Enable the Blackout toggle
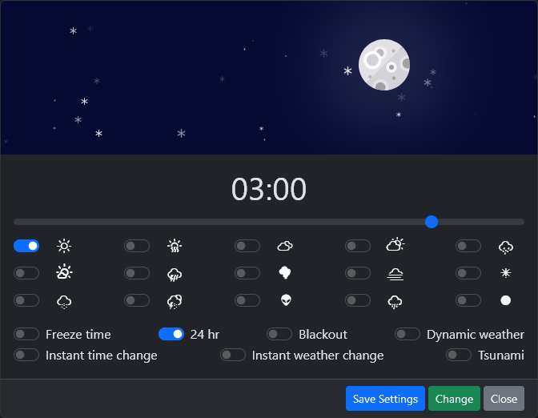 coord(279,334)
